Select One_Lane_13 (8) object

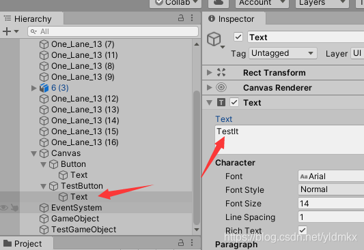(83, 66)
